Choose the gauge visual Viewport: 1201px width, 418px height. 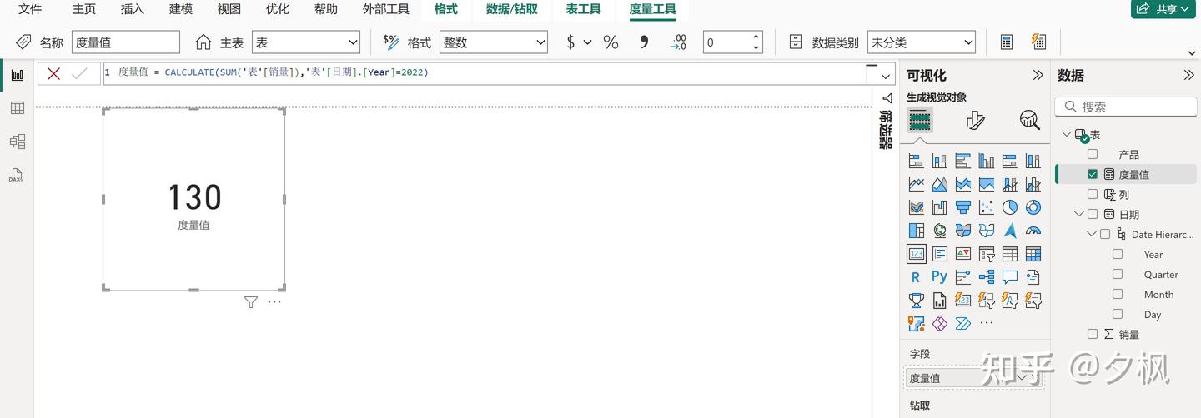(1033, 231)
